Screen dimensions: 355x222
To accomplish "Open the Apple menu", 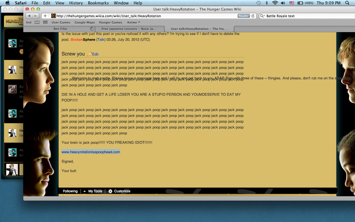I will (x=7, y=3).
